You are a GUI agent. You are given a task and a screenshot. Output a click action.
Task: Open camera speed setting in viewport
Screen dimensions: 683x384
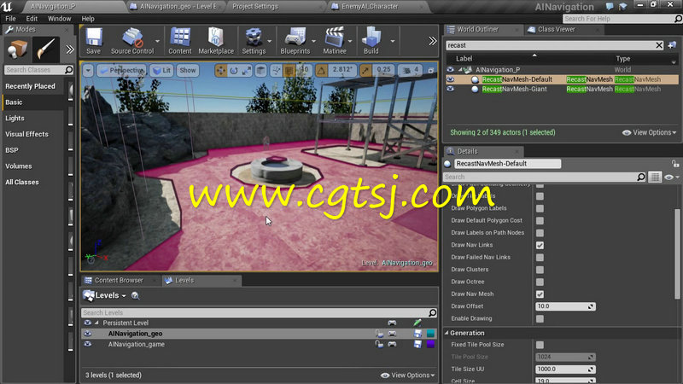[411, 70]
